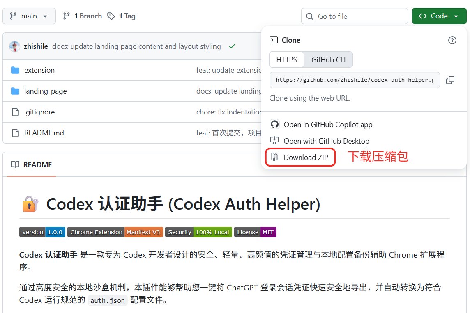Screen dimensions: 470x313
Task: Click the Clone terminal icon
Action: (x=273, y=40)
